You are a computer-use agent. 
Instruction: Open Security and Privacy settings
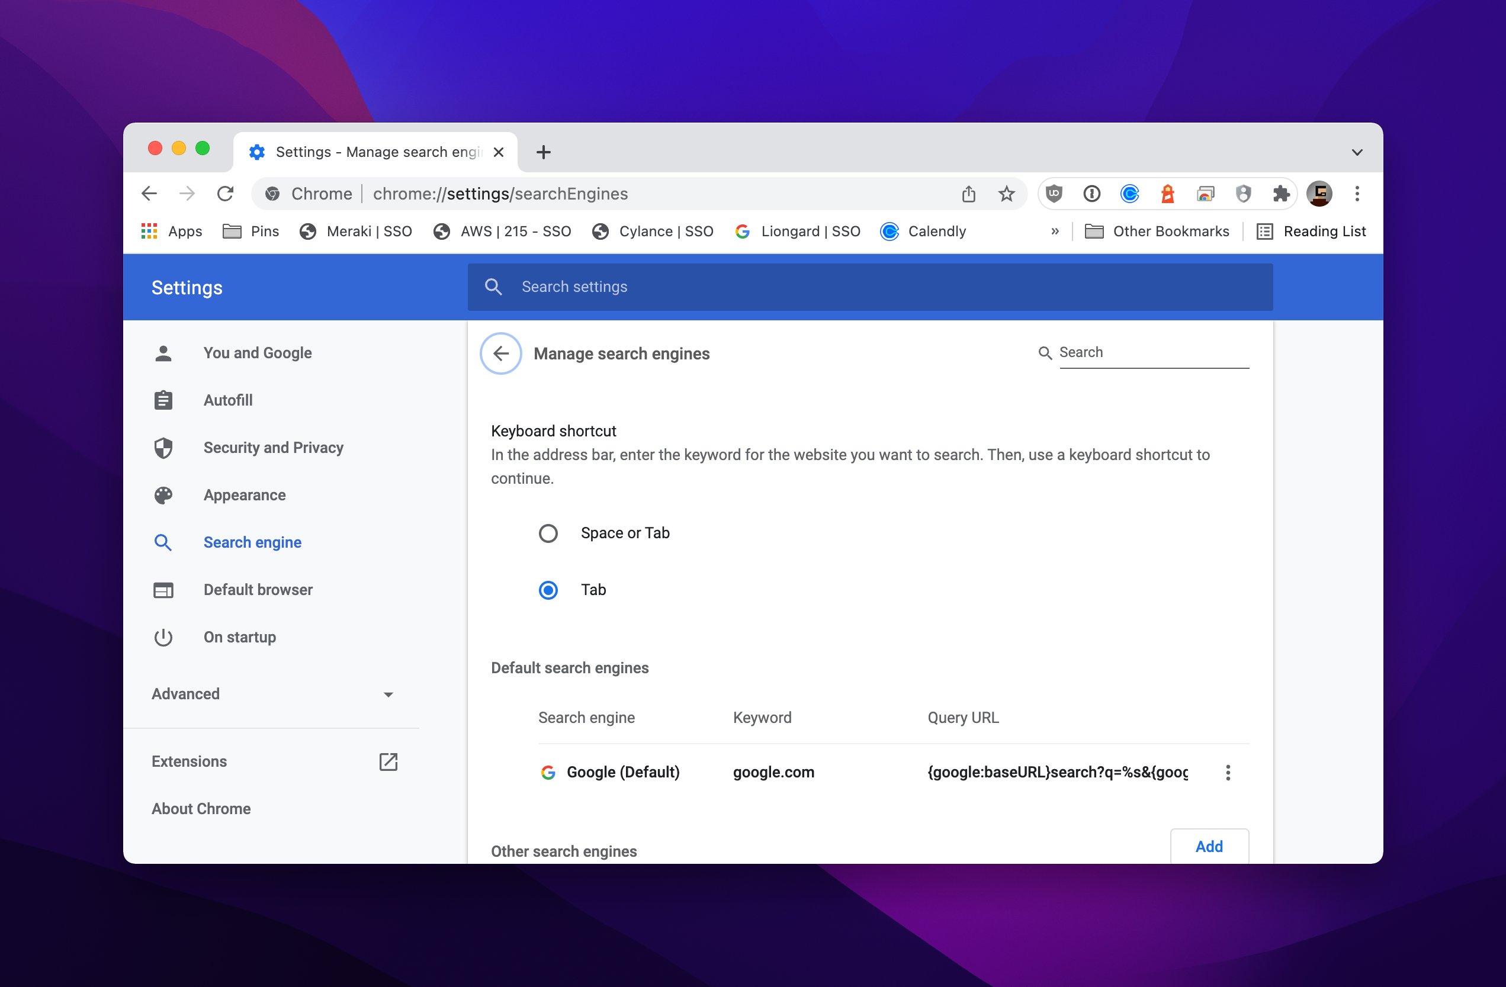pyautogui.click(x=273, y=448)
